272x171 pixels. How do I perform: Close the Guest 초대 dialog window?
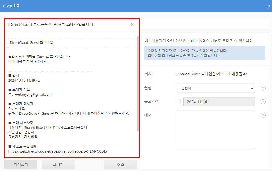point(268,6)
